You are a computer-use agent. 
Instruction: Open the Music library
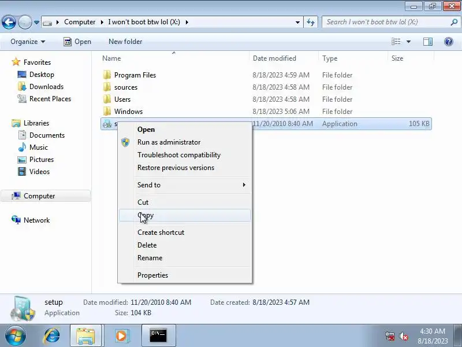click(39, 147)
